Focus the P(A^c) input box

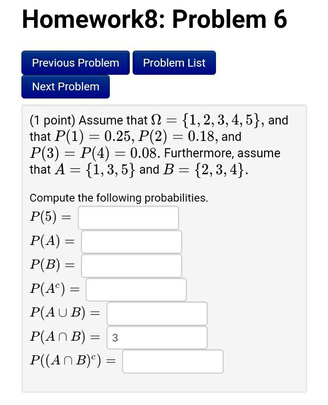coord(135,289)
